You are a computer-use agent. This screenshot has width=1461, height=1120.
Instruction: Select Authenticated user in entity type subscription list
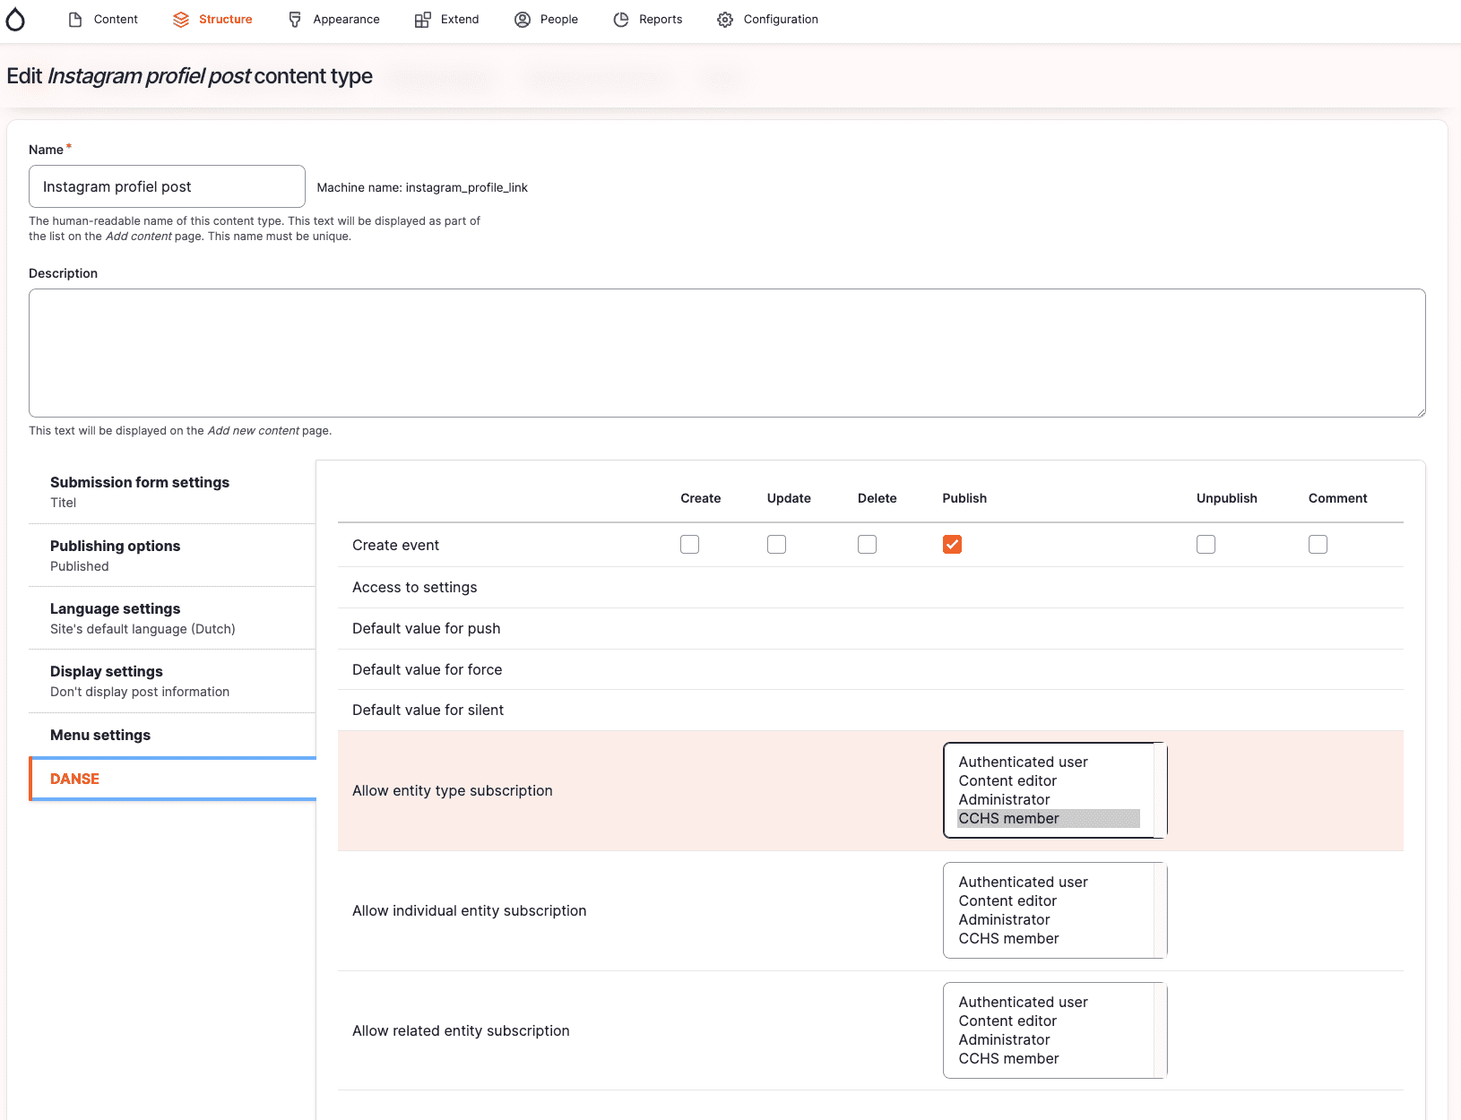click(1049, 762)
